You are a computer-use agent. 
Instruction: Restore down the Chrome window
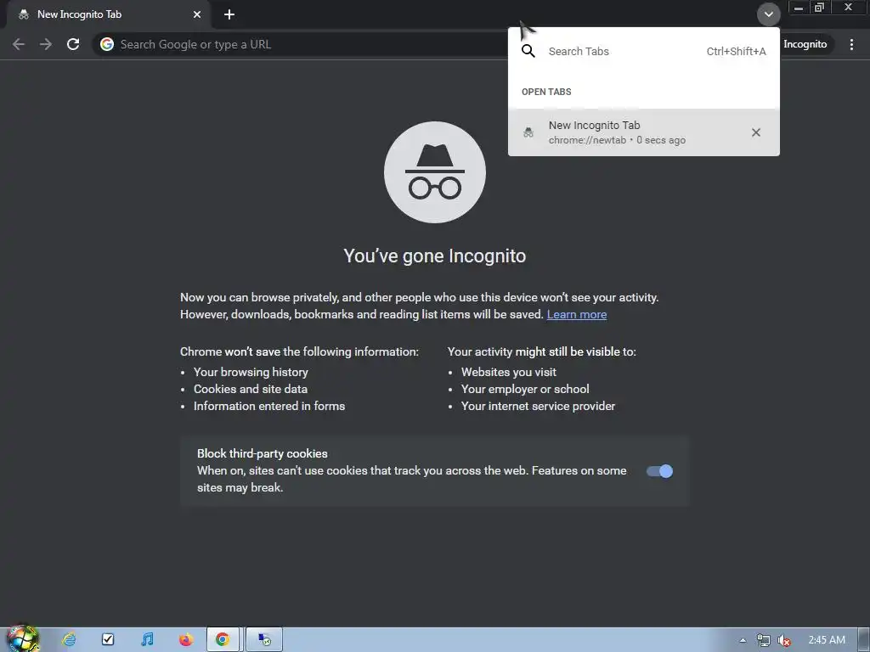(x=820, y=8)
